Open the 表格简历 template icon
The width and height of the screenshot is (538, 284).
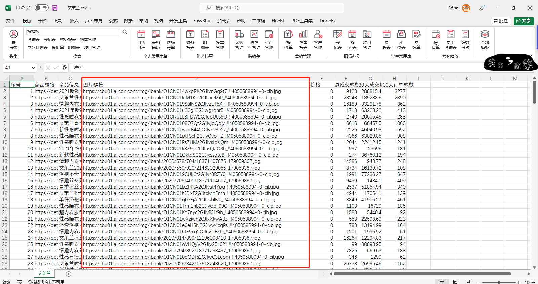156,40
